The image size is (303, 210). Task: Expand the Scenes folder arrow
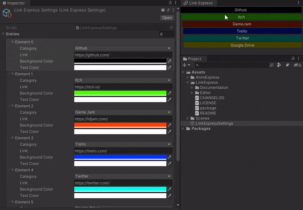(x=187, y=118)
